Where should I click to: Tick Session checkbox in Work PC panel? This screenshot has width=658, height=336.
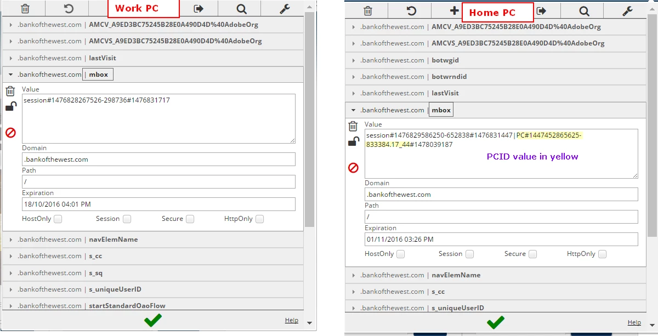pyautogui.click(x=127, y=219)
